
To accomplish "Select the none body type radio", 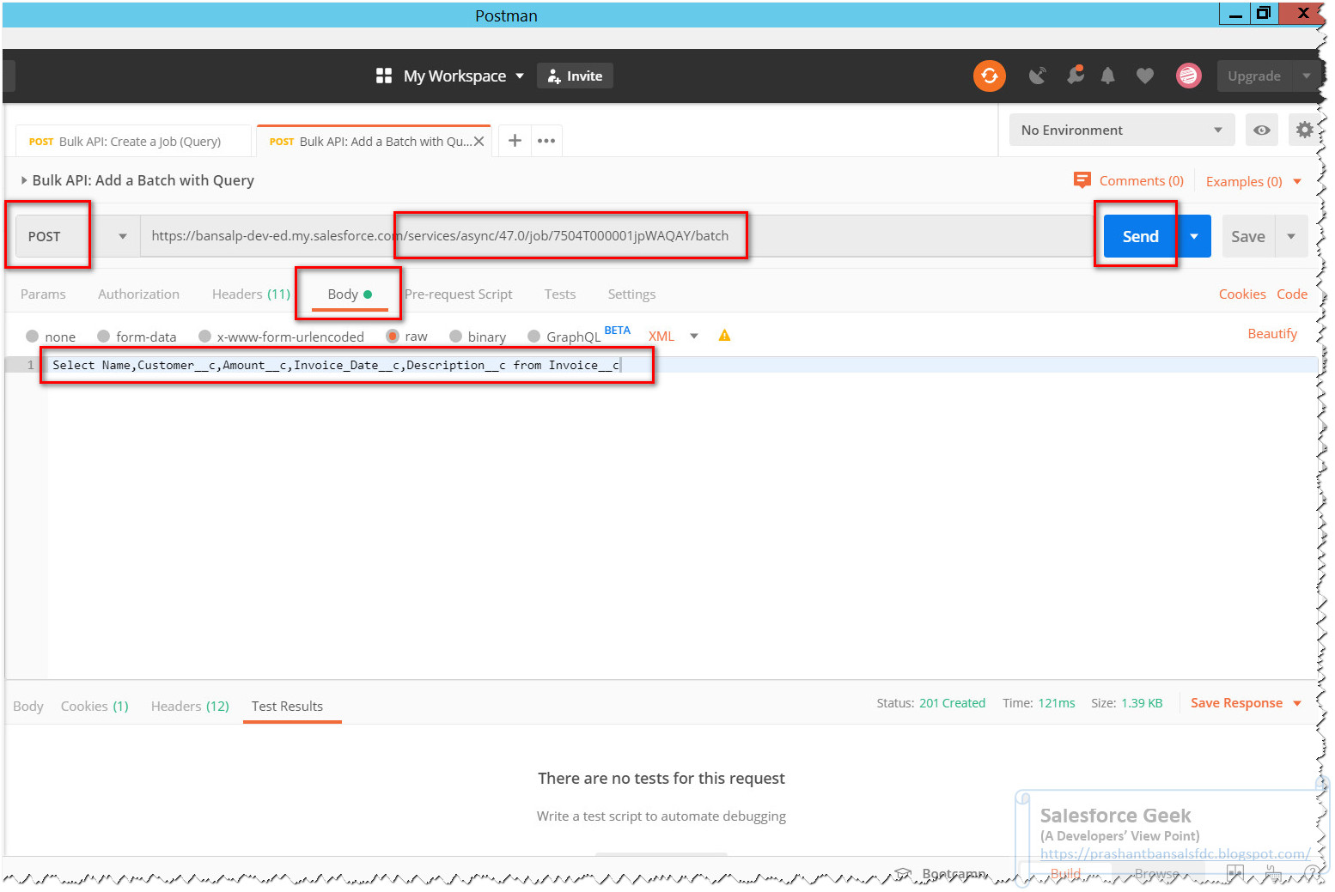I will pyautogui.click(x=33, y=336).
